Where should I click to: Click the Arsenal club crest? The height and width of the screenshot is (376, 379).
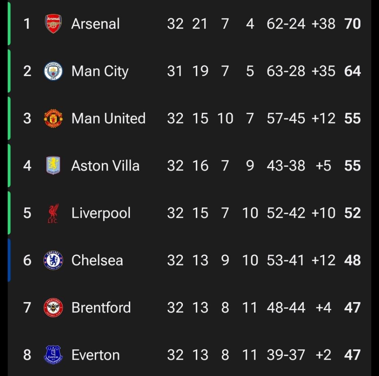53,24
